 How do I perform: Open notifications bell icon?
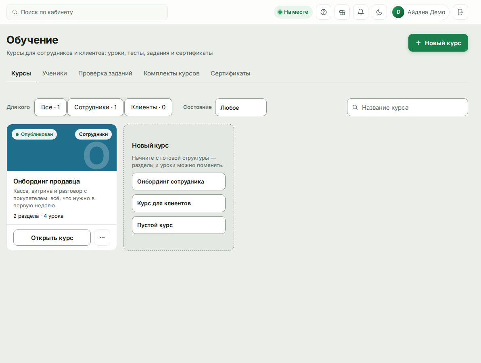point(361,12)
